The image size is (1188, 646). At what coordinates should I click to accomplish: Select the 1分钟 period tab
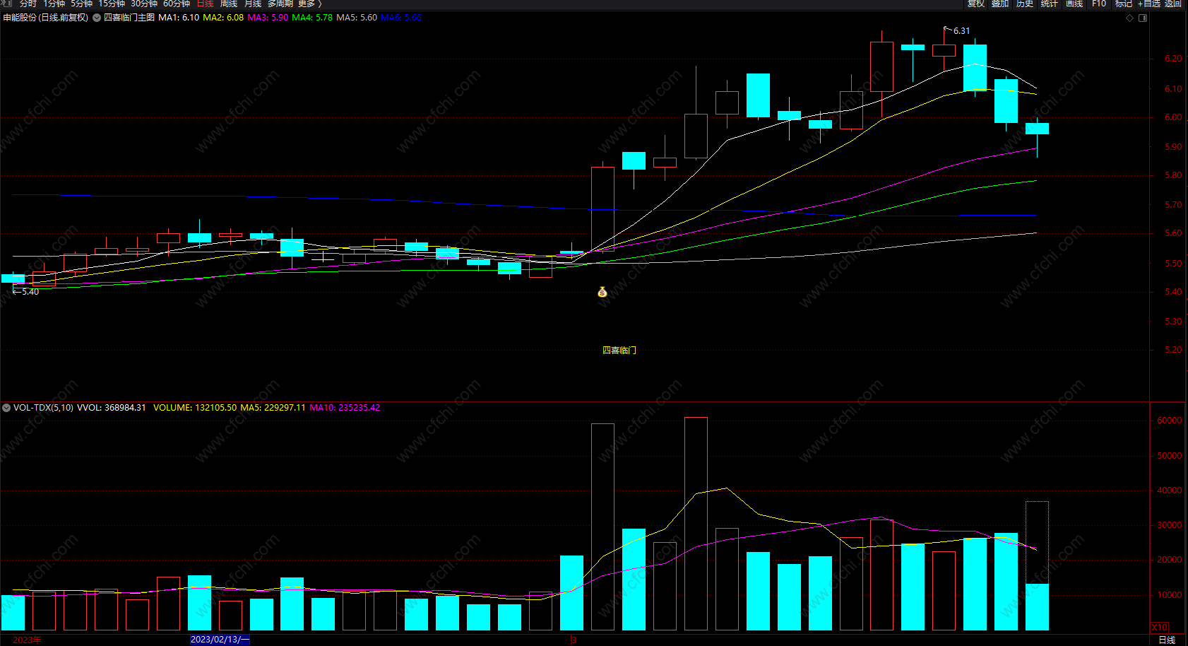click(x=54, y=4)
